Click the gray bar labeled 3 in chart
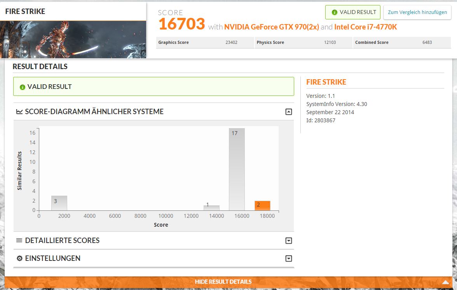The image size is (457, 290). tap(59, 203)
